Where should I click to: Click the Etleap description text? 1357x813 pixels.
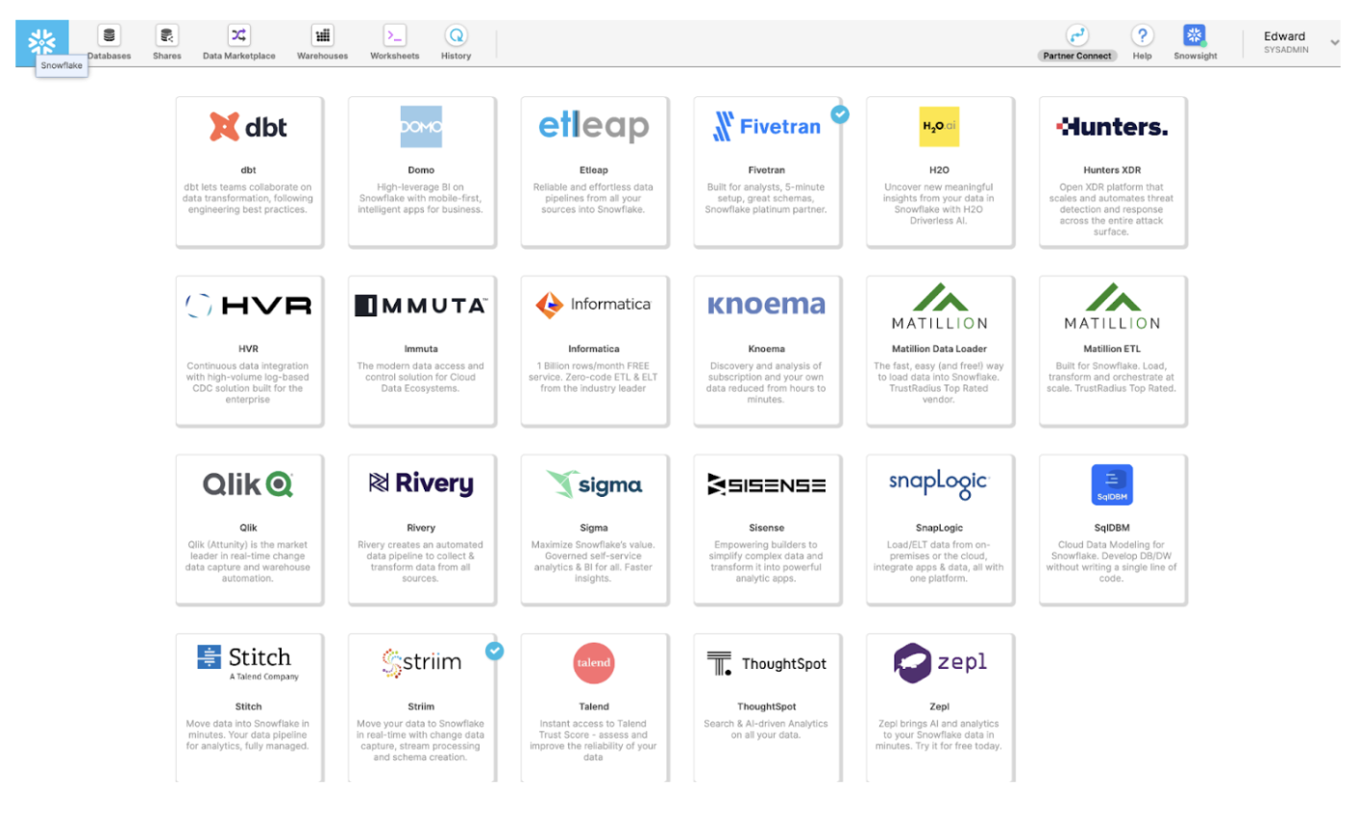(x=593, y=198)
